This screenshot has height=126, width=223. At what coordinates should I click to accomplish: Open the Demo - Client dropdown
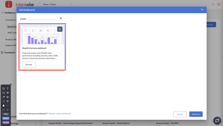coord(58,4)
